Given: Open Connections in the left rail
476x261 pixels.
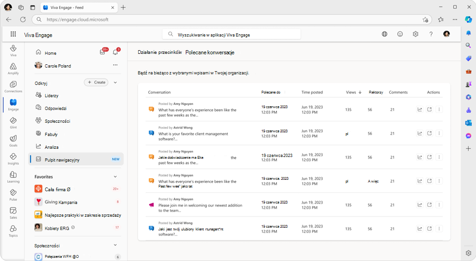Looking at the screenshot, I should (x=13, y=87).
